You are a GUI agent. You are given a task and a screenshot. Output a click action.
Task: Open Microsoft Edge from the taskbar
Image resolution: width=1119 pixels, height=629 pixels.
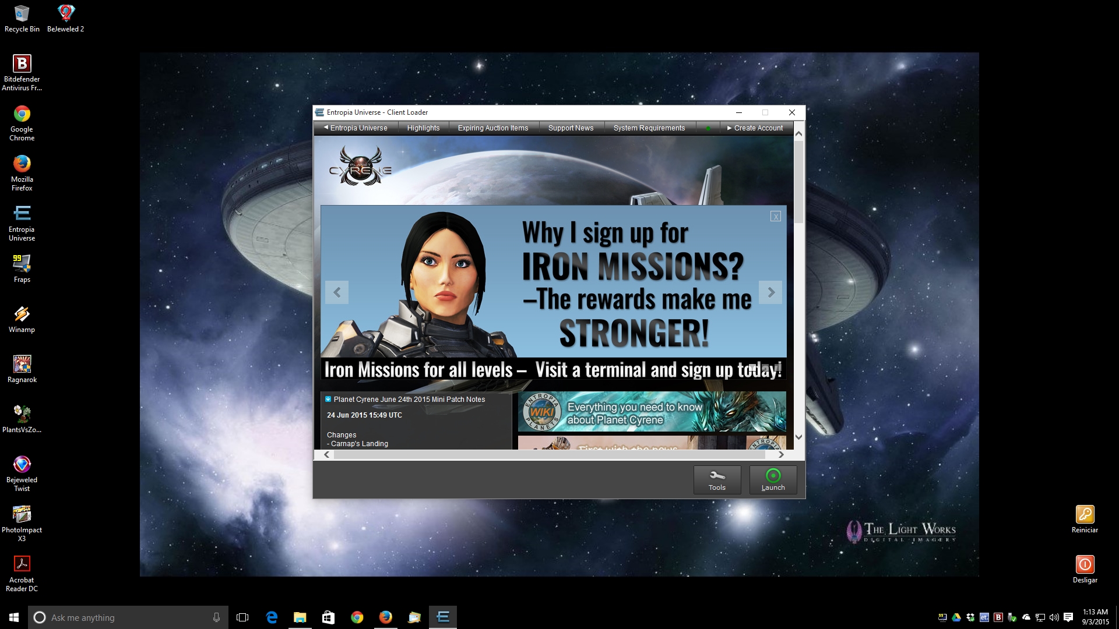[272, 617]
